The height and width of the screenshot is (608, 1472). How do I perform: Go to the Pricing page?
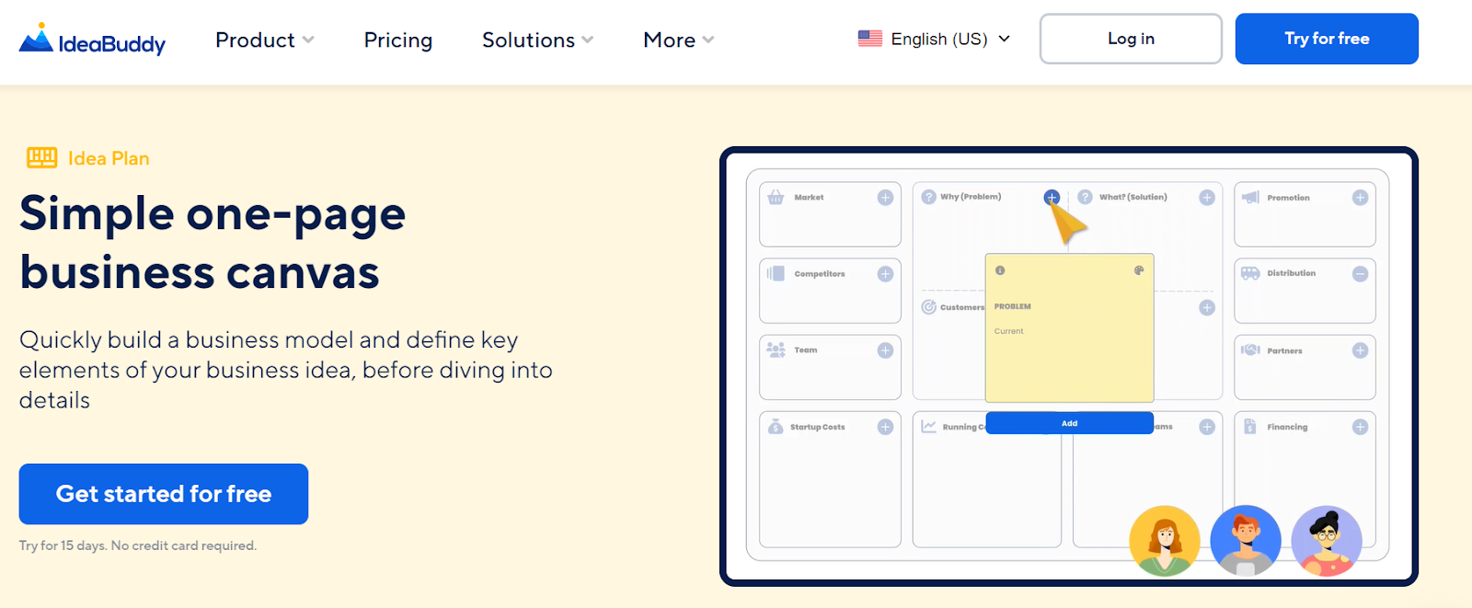(x=398, y=40)
